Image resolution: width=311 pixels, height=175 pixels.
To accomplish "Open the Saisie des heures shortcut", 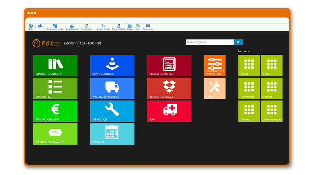I will (271, 111).
